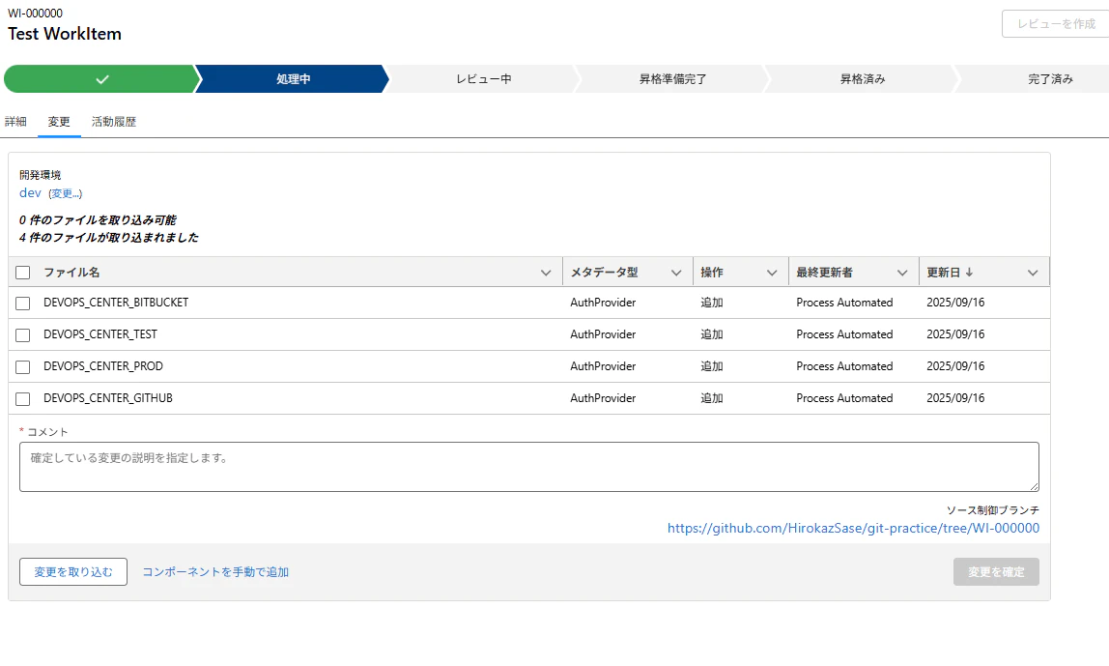Check the DEVOPS_CENTER_TEST row checkbox

(22, 334)
